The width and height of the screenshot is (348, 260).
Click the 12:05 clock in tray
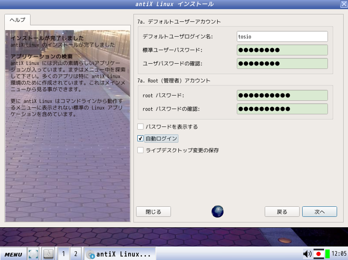click(339, 253)
